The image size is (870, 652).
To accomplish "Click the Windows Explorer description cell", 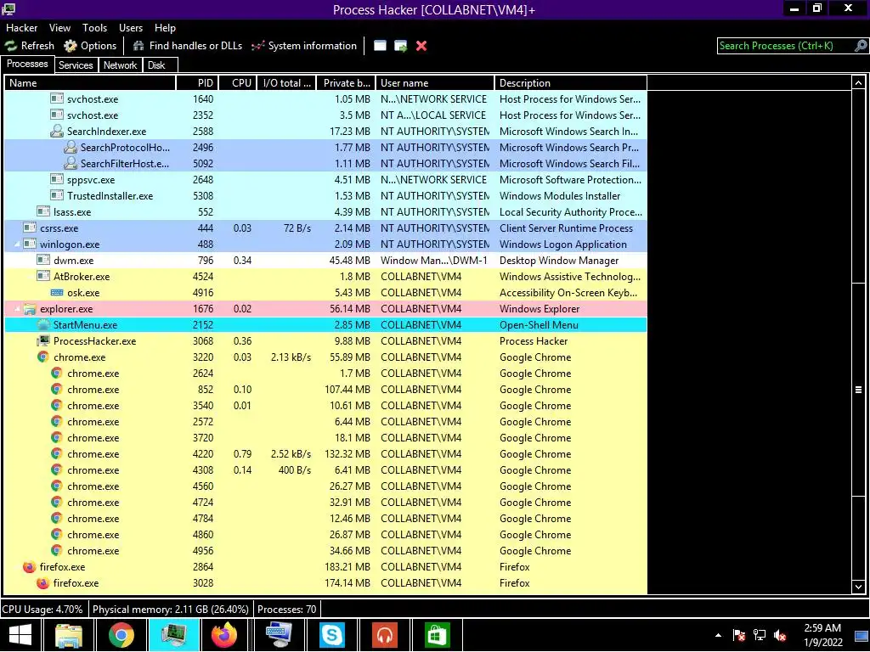I will (x=540, y=309).
